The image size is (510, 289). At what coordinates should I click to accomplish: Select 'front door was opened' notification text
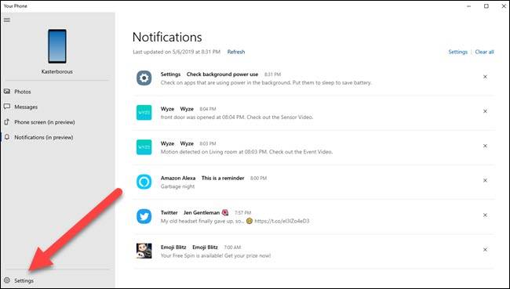point(237,117)
